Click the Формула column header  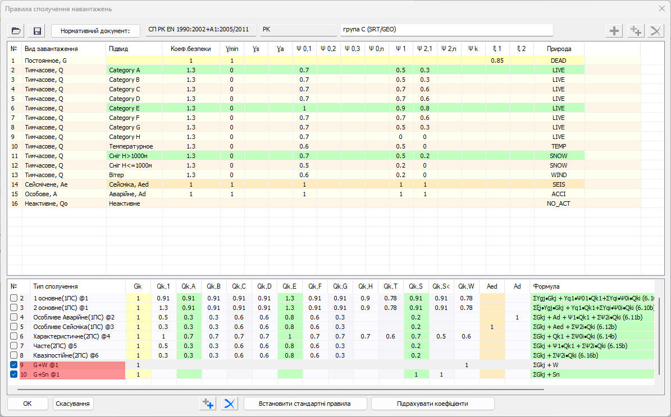tap(592, 286)
